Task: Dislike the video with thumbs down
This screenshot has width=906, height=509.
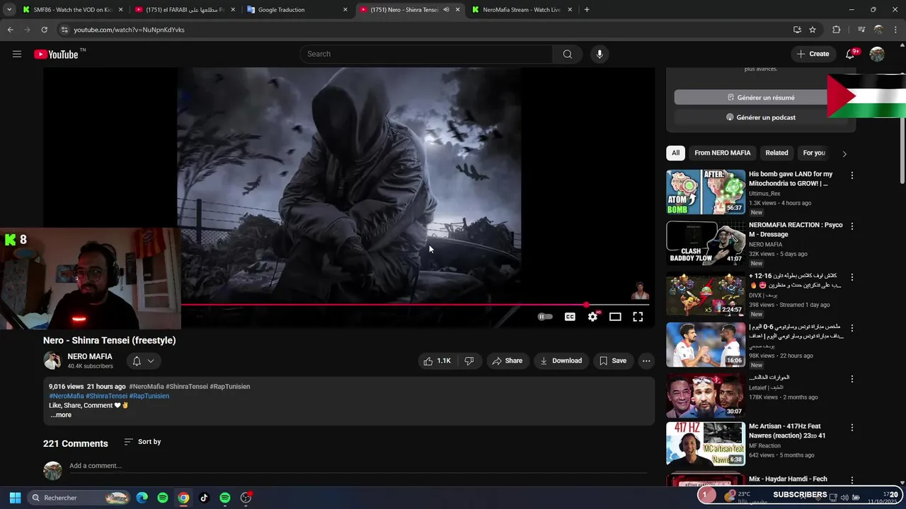Action: (x=469, y=361)
